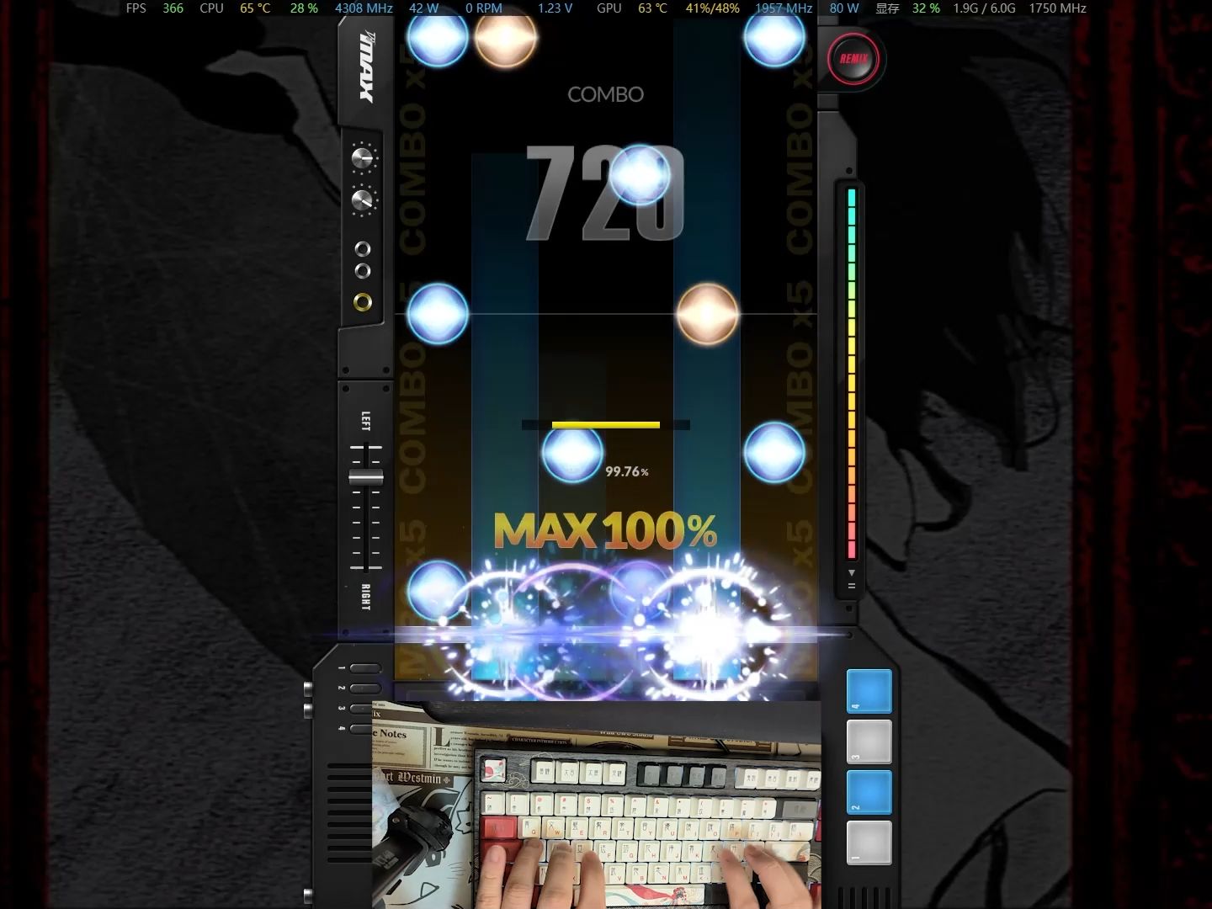Click the 42 W CPU power reading
Screen dimensions: 1212x909
click(x=423, y=8)
